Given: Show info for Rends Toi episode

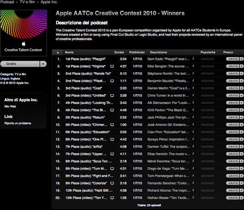Looking at the screenshot, I should (x=193, y=73).
